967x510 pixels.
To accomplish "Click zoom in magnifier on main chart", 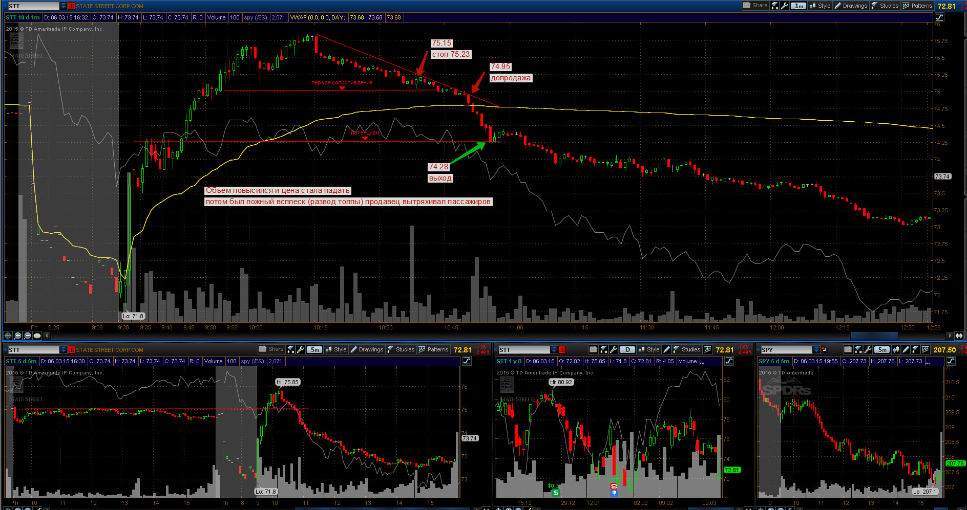I will 17,336.
